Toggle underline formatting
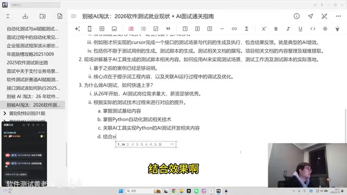This screenshot has height=195, width=347. (x=300, y=29)
